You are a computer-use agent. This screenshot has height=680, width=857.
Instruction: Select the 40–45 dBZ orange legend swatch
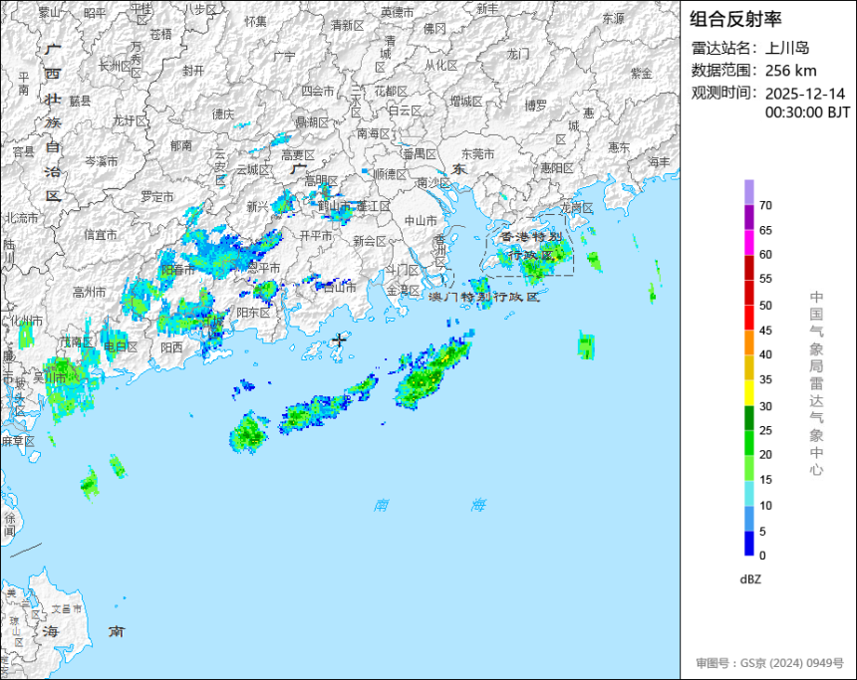coord(748,342)
